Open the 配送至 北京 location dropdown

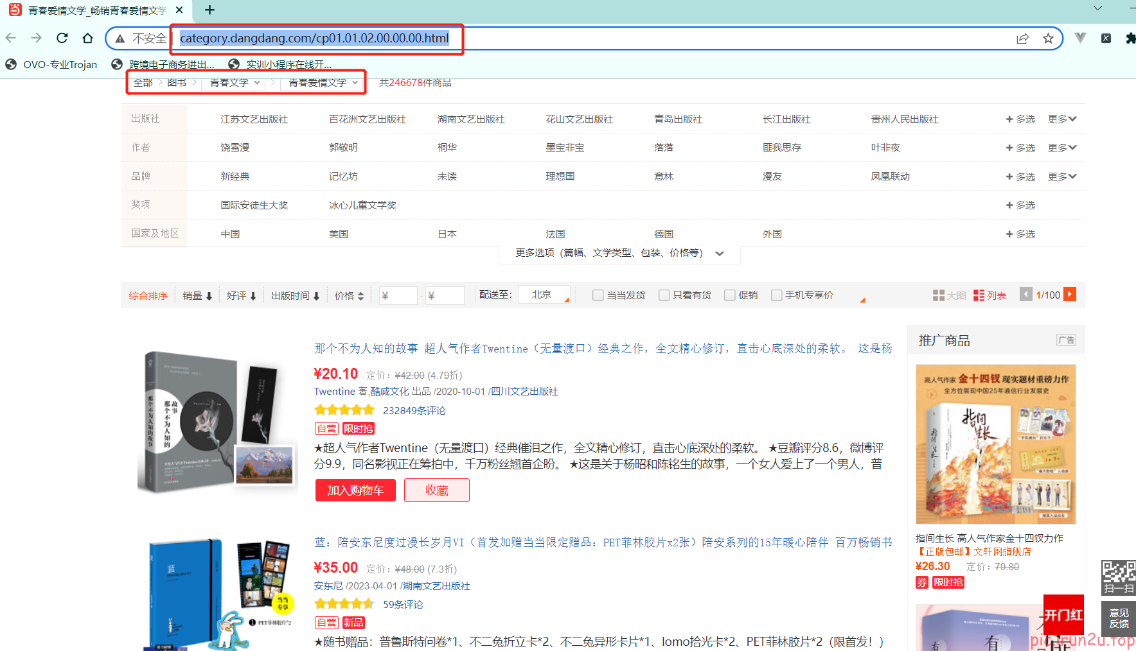point(544,295)
